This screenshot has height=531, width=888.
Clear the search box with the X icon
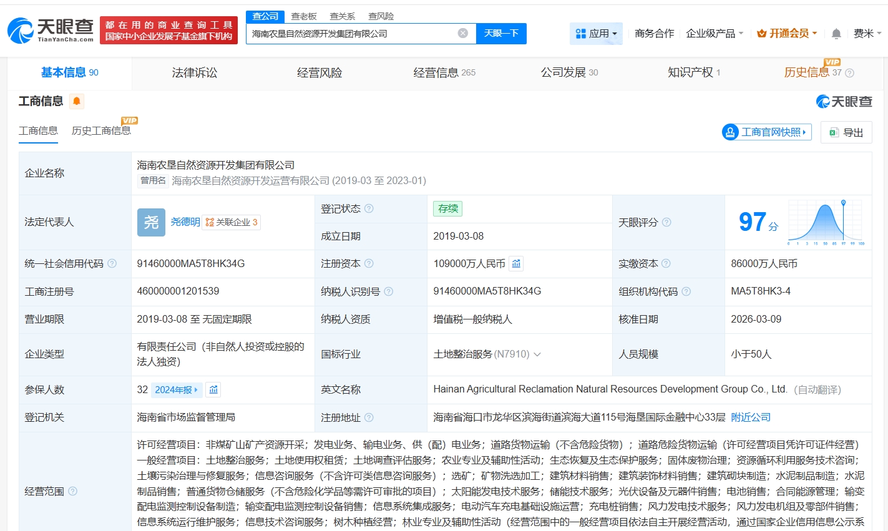click(x=462, y=33)
